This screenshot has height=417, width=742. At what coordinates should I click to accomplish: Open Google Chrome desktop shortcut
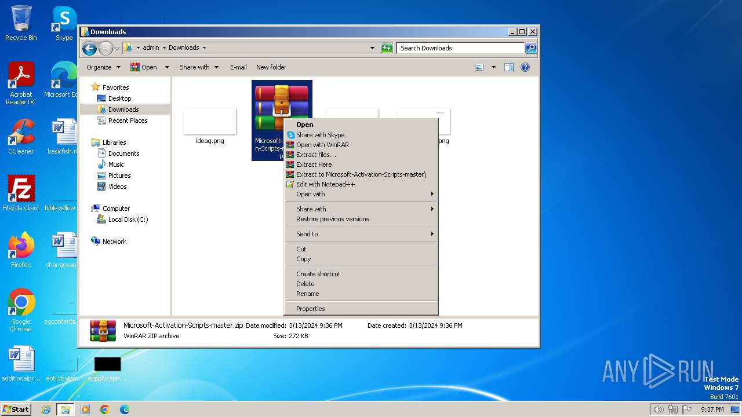[21, 310]
